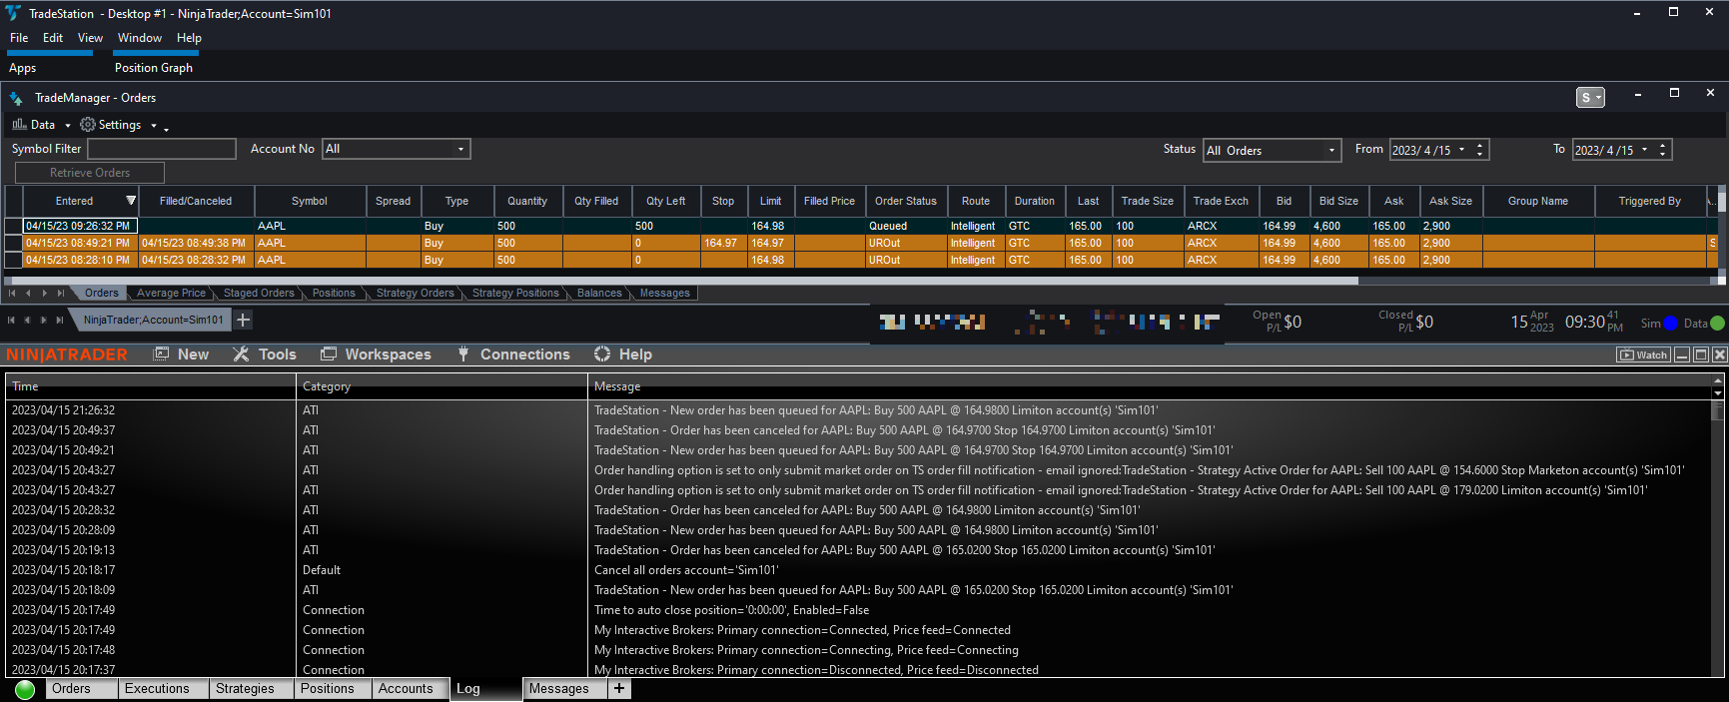This screenshot has height=702, width=1729.
Task: Go to first TradeManager tab arrow
Action: click(12, 294)
